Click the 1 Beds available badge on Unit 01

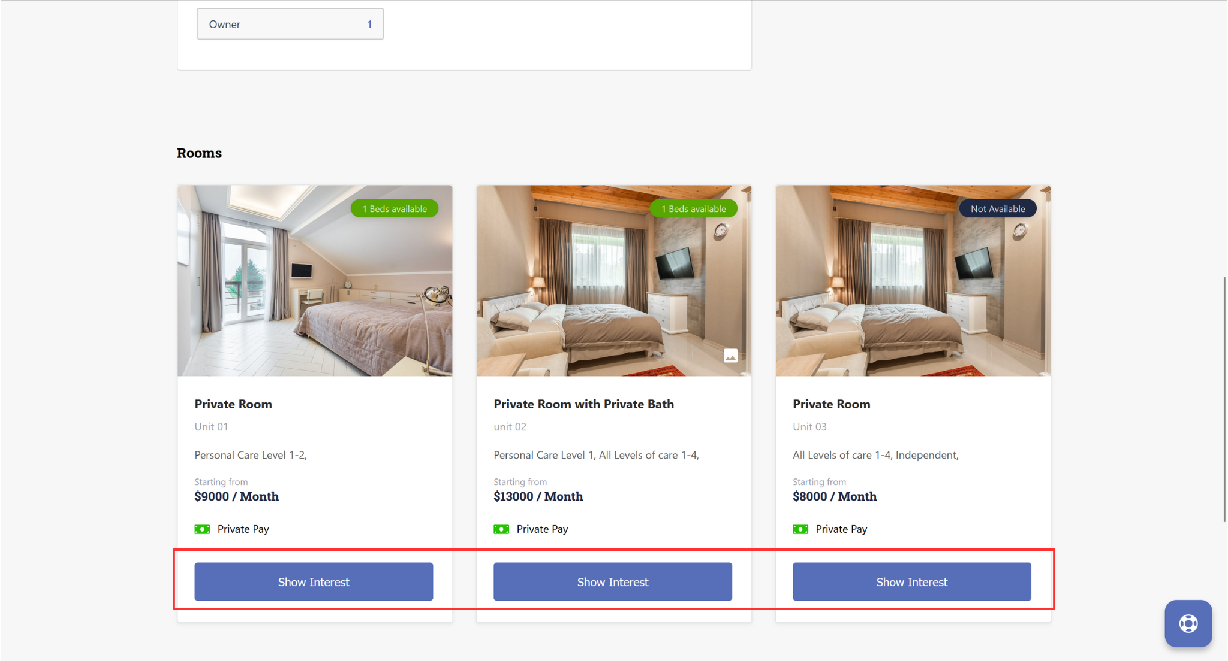pos(395,208)
